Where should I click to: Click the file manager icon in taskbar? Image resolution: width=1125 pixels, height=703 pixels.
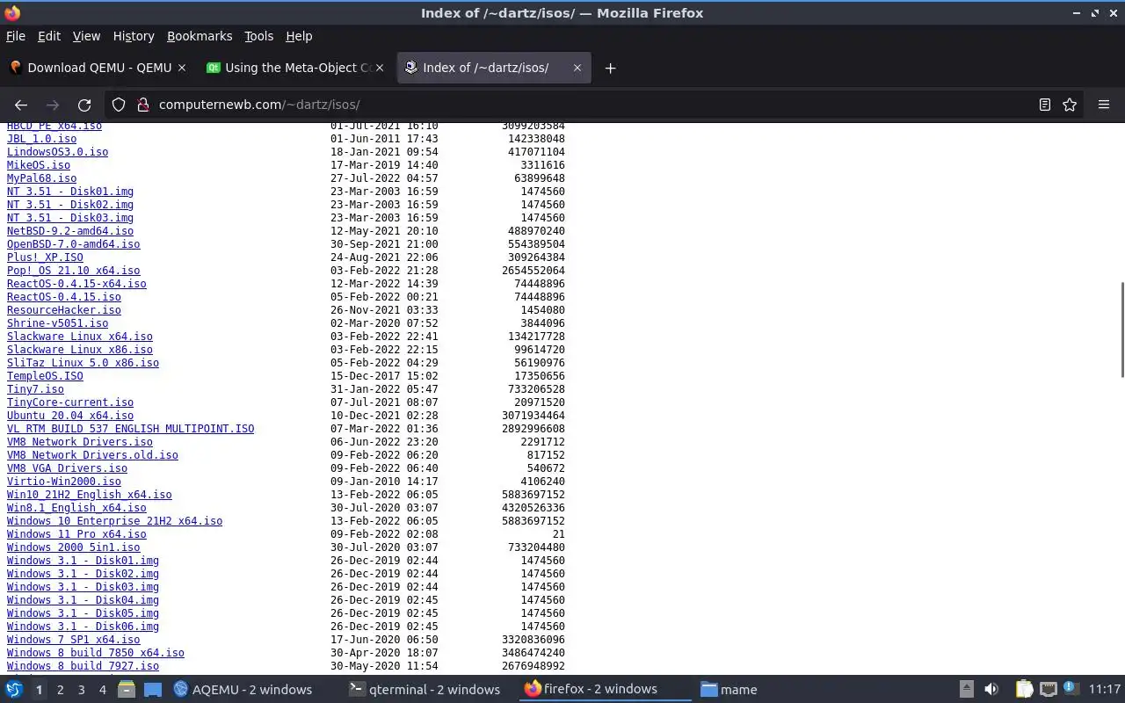tap(127, 690)
